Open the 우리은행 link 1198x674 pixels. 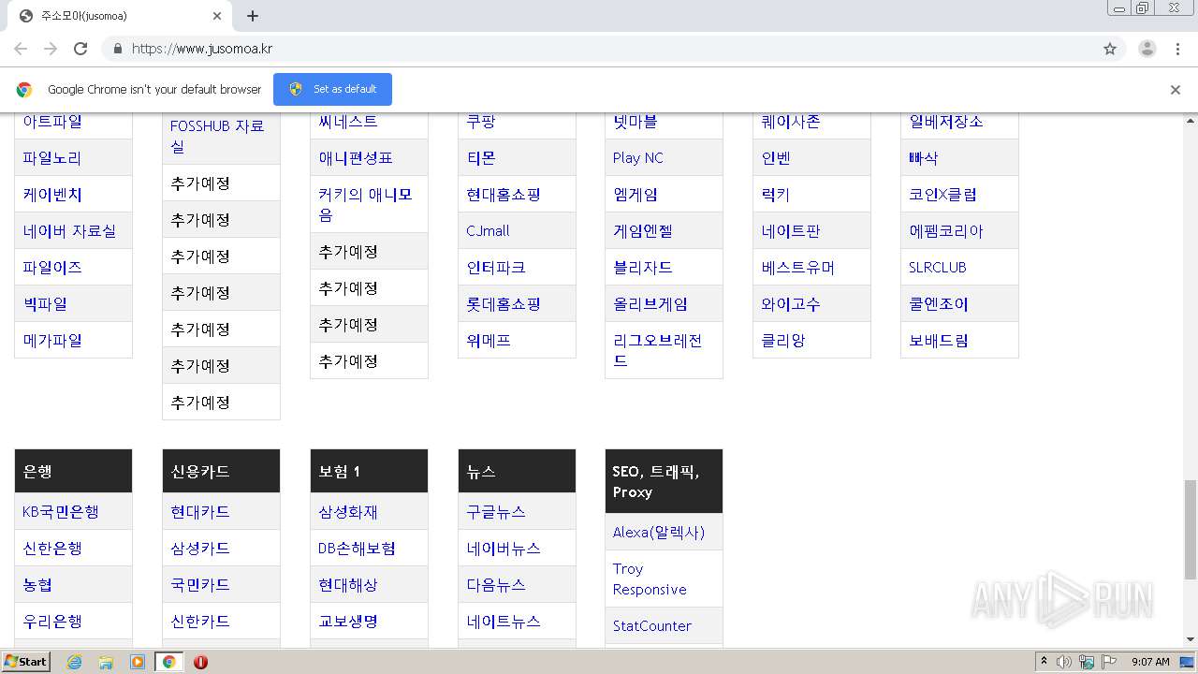(52, 622)
